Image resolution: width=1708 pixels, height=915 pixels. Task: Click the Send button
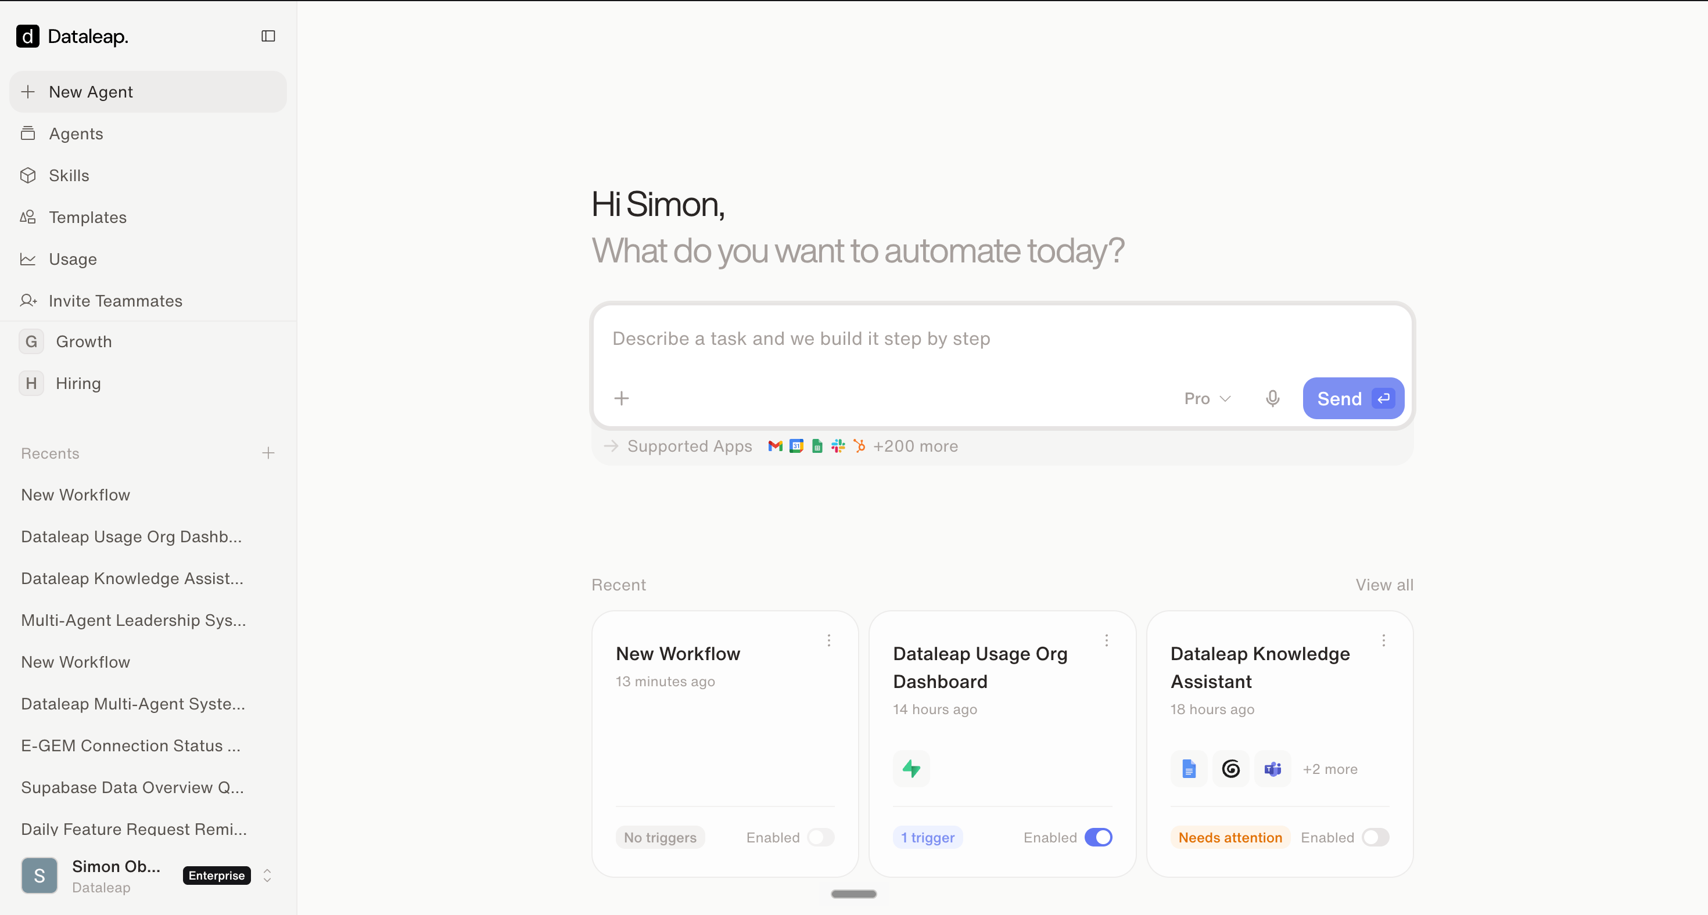[x=1352, y=398]
